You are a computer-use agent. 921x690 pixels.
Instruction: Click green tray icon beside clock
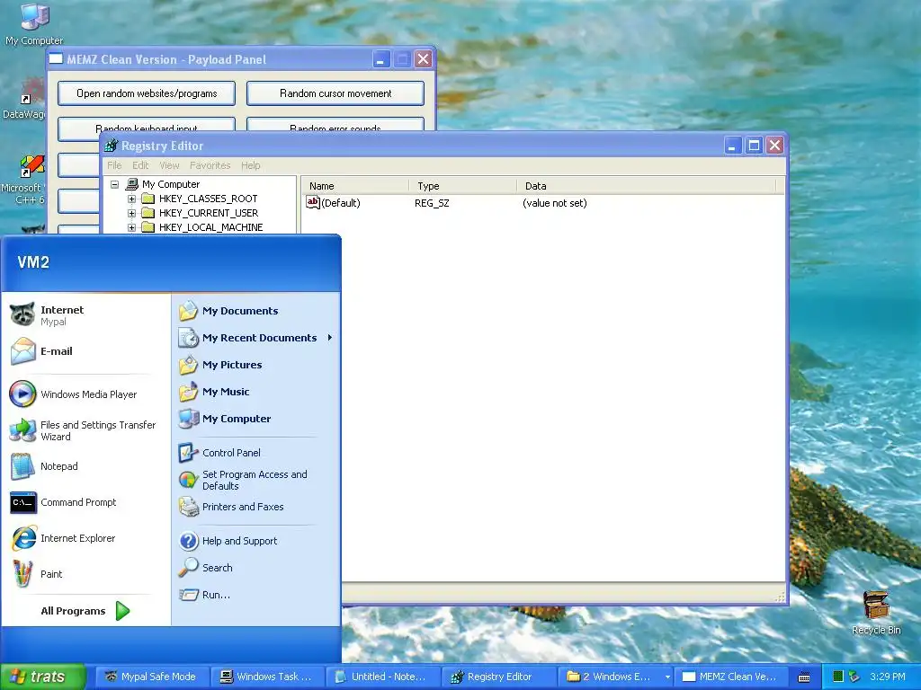click(838, 677)
